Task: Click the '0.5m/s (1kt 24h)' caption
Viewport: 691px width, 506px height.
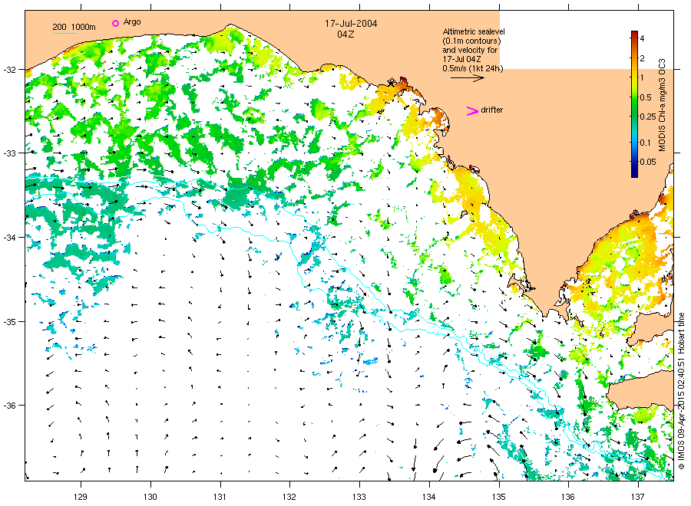Action: [x=473, y=68]
